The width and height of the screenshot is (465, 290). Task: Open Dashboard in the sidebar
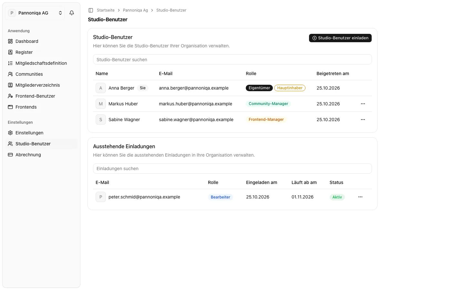[41, 41]
